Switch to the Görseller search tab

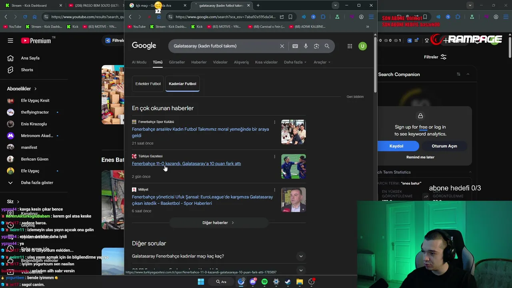coord(177,62)
